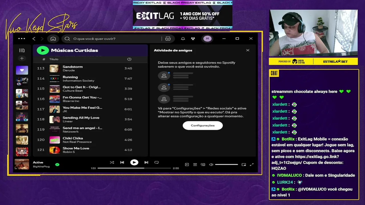Seek on the song progress bar
Screen dimensions: 365x205
(x=134, y=168)
